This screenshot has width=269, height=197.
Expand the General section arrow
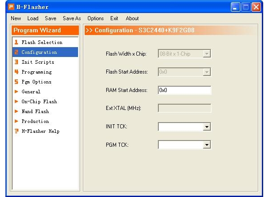pos(16,92)
